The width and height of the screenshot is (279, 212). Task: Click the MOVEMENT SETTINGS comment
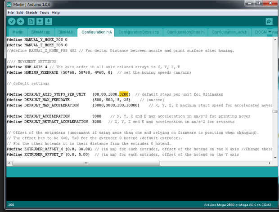[31, 62]
